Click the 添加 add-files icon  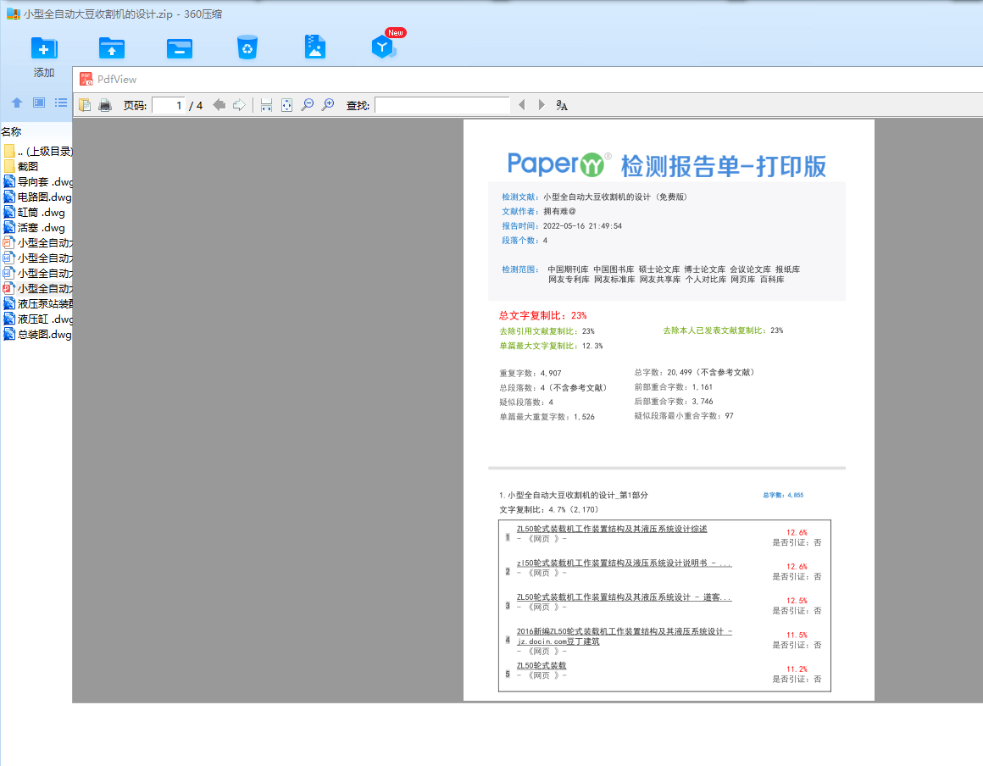tap(44, 47)
